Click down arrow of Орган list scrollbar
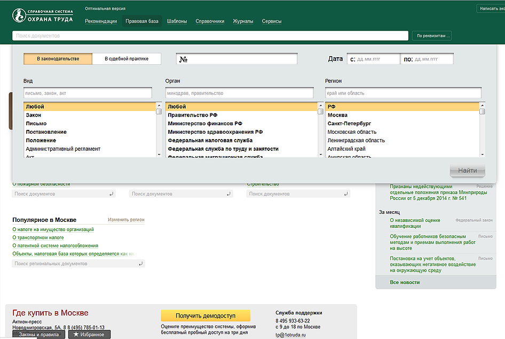 click(x=320, y=155)
